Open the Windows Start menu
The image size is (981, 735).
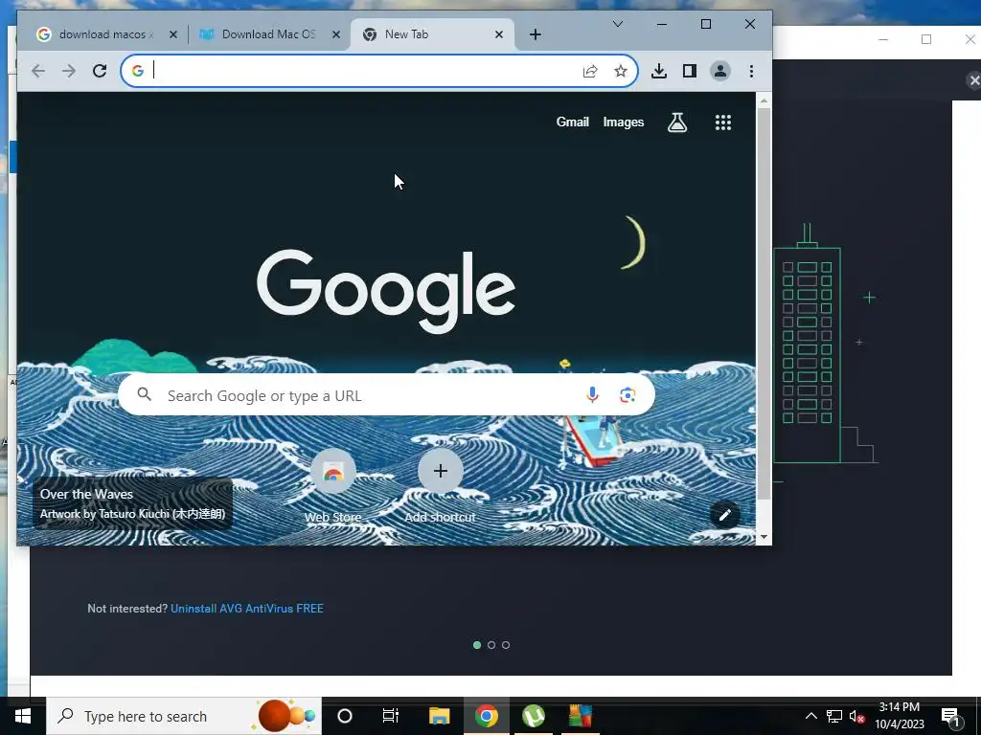[23, 716]
